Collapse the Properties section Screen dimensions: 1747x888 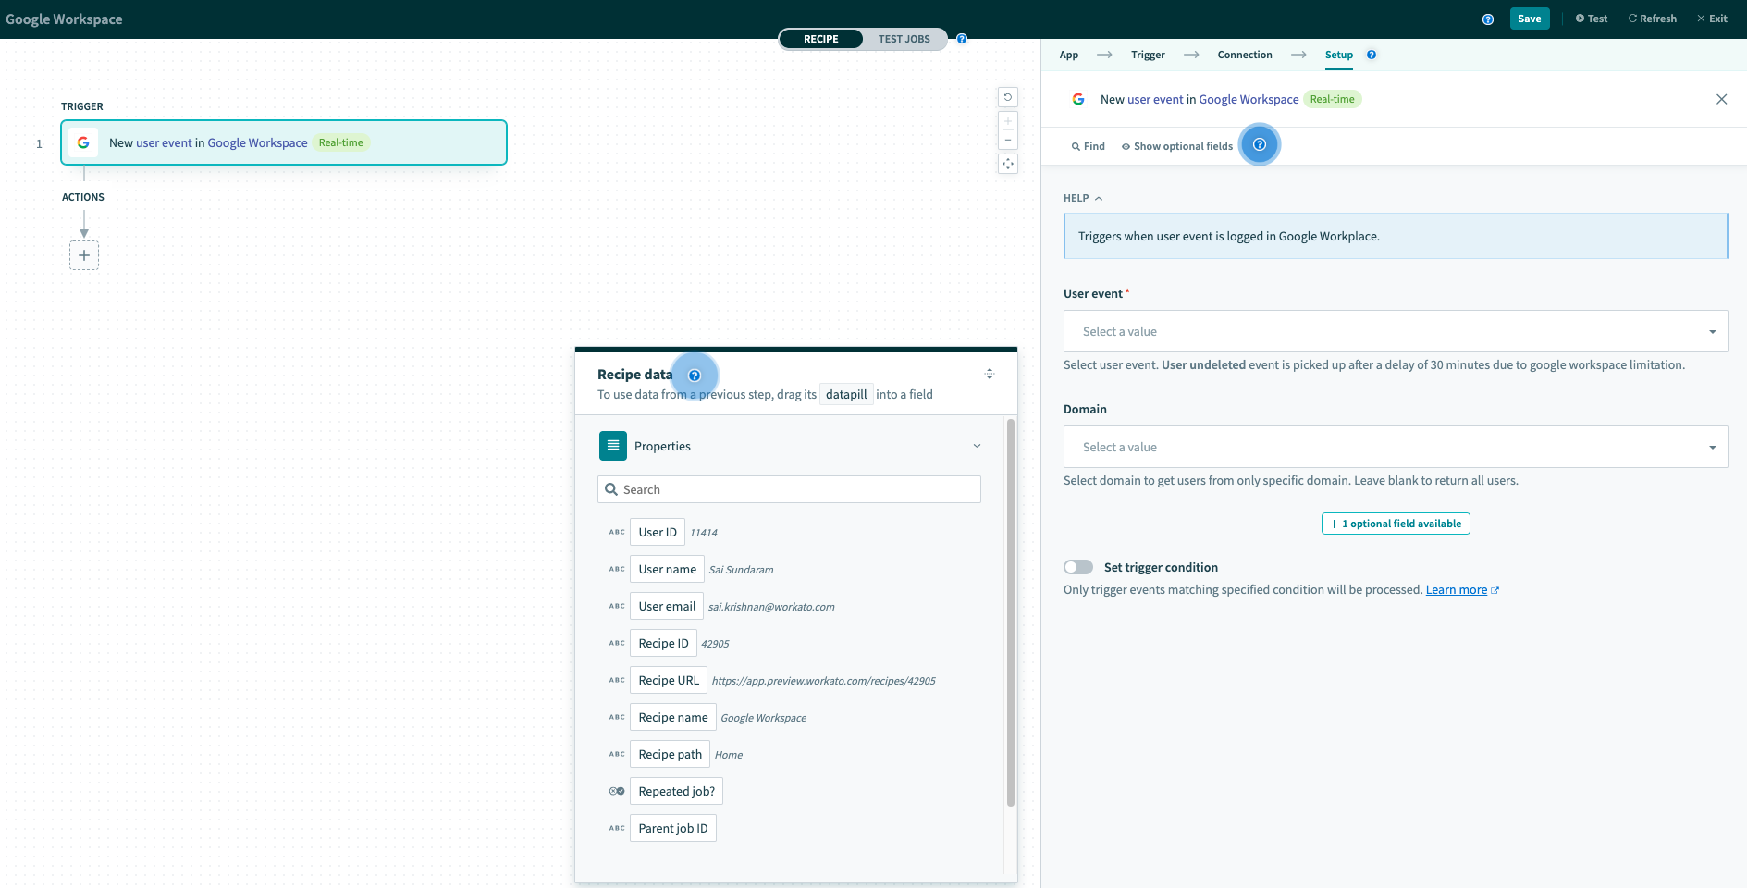[977, 446]
